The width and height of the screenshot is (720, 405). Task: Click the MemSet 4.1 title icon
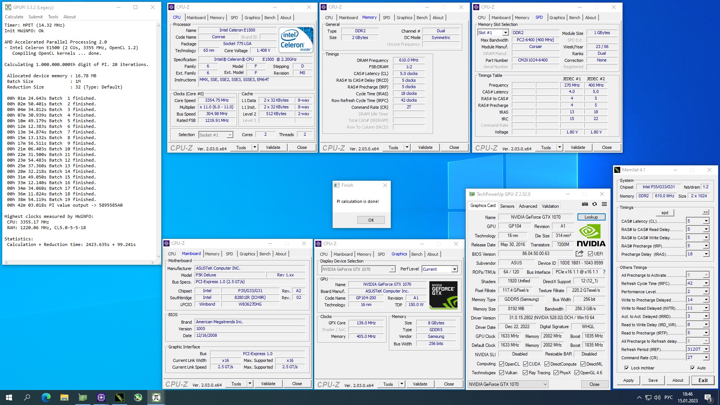[x=617, y=170]
